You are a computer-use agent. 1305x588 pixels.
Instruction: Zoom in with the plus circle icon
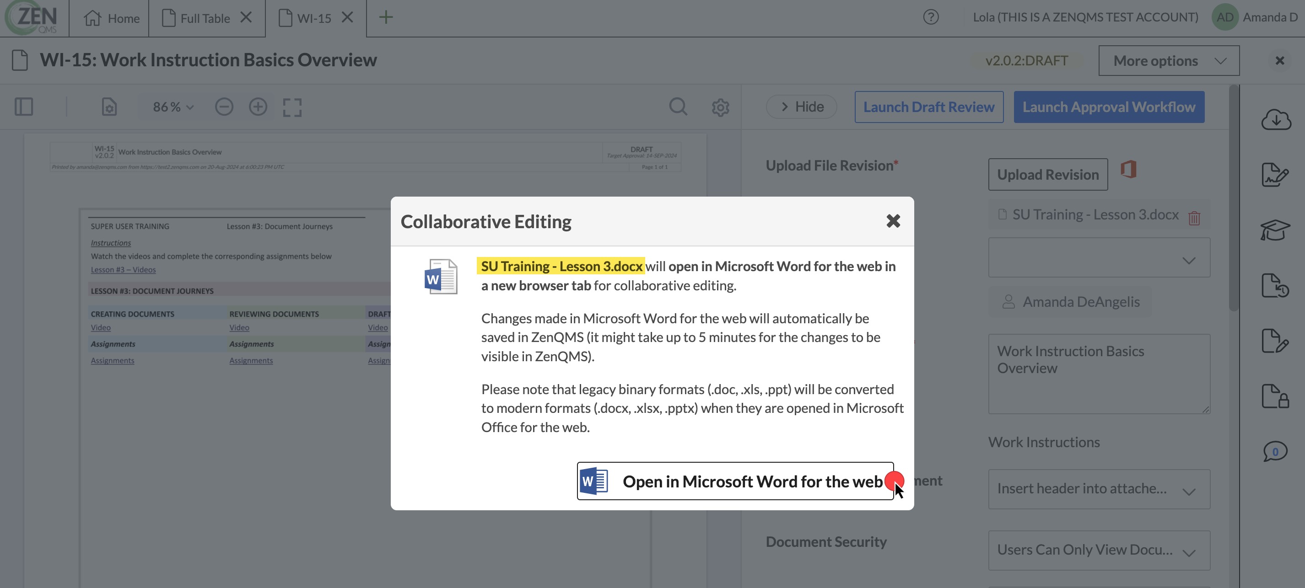pyautogui.click(x=258, y=107)
